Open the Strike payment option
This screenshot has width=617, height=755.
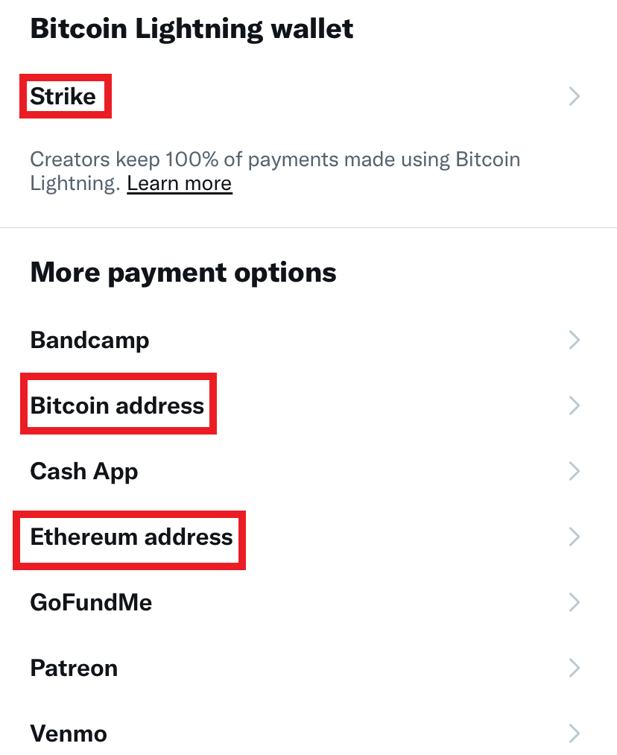click(x=63, y=96)
